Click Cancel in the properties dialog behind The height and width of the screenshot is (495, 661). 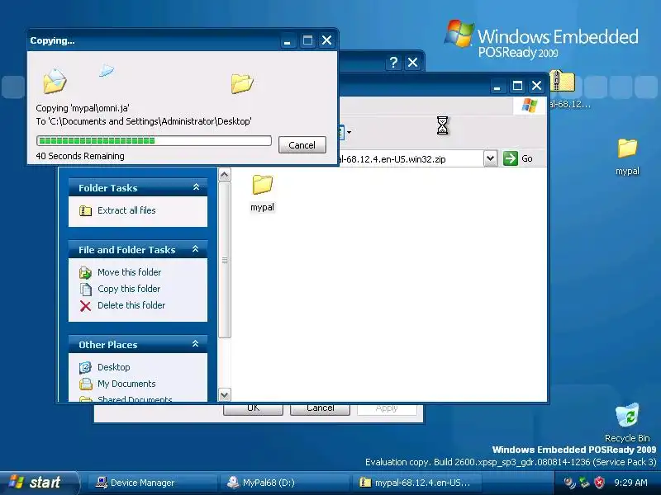click(320, 408)
